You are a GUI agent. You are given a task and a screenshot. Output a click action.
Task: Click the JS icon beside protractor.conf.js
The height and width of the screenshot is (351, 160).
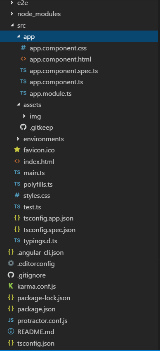point(11,320)
